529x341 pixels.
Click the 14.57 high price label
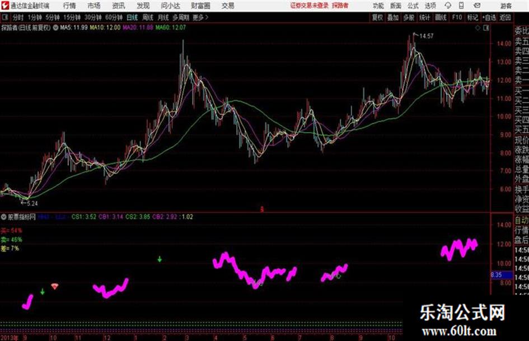(426, 36)
